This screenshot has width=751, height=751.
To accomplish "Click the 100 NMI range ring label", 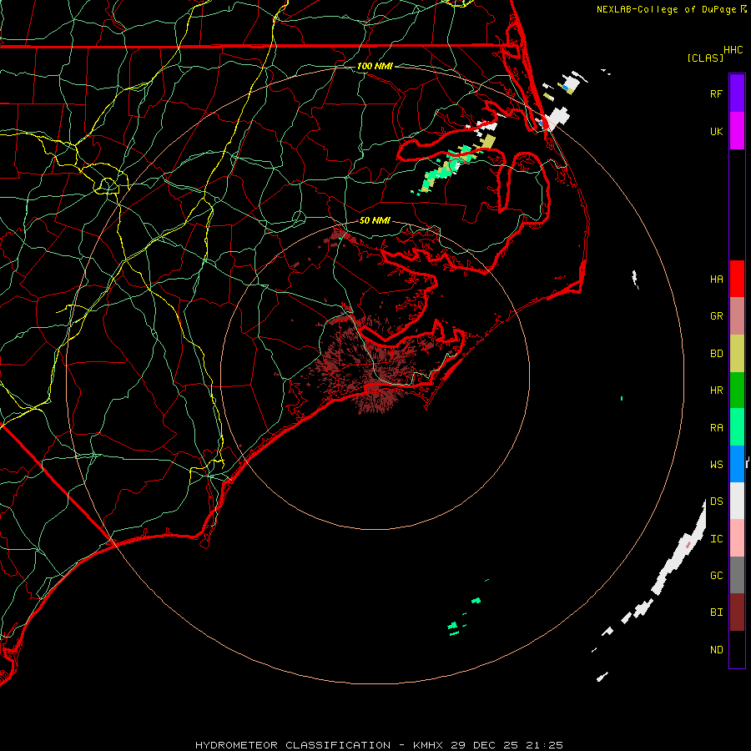I will [x=375, y=66].
